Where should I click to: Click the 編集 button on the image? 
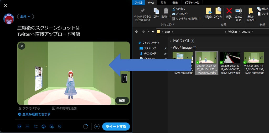tap(122, 100)
